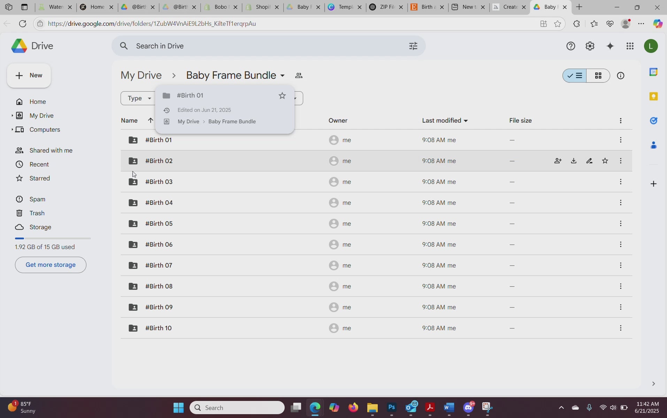This screenshot has width=667, height=418.
Task: Click Search in Drive field
Action: (268, 46)
